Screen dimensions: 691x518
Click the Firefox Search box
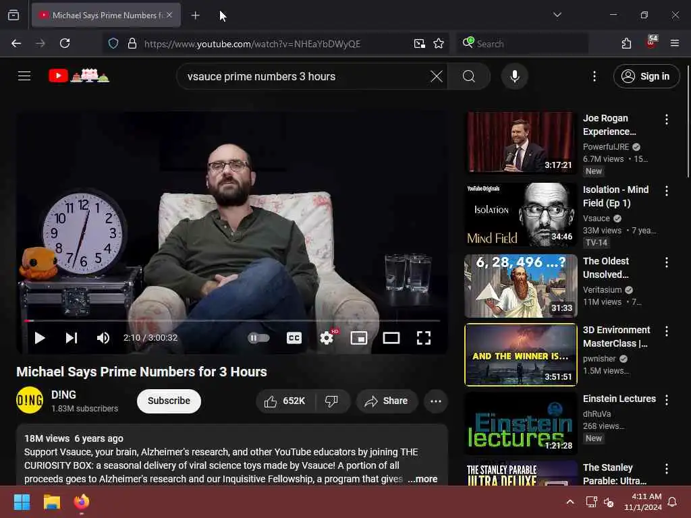click(523, 44)
